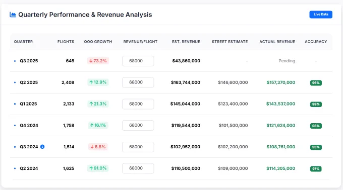This screenshot has height=190, width=343.
Task: Click the ACCURACY column header
Action: click(x=316, y=42)
